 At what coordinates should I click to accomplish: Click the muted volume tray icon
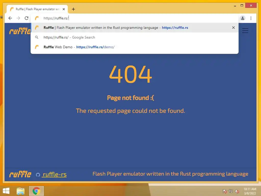[x=237, y=191]
